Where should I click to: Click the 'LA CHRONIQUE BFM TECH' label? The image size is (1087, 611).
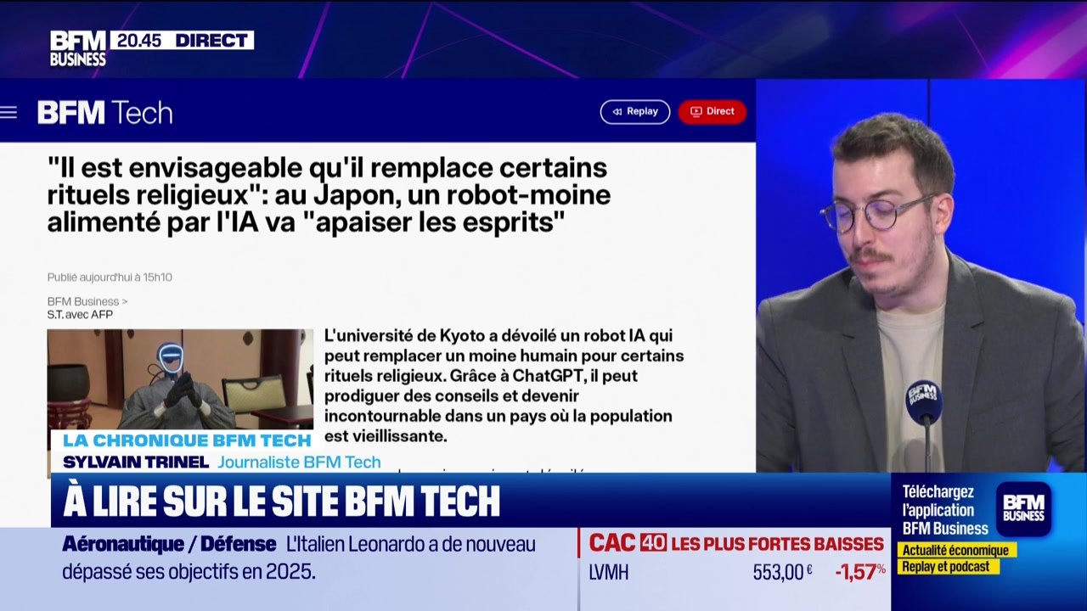point(187,440)
